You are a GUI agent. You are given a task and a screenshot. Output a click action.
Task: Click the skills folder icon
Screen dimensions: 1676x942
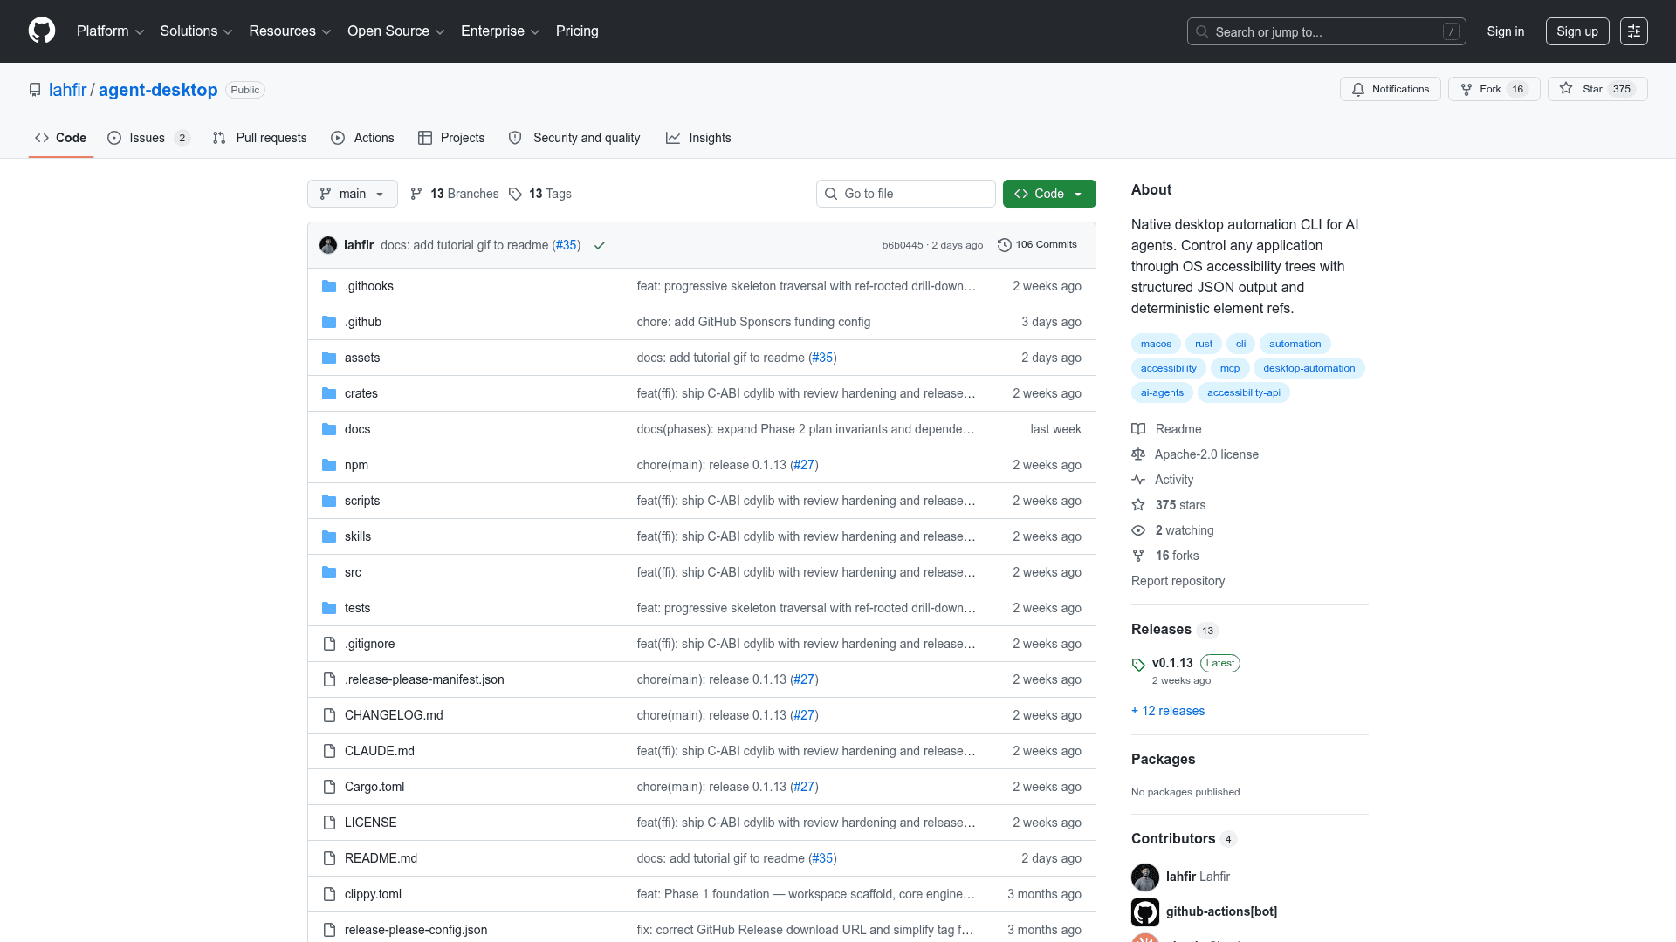[x=329, y=536]
